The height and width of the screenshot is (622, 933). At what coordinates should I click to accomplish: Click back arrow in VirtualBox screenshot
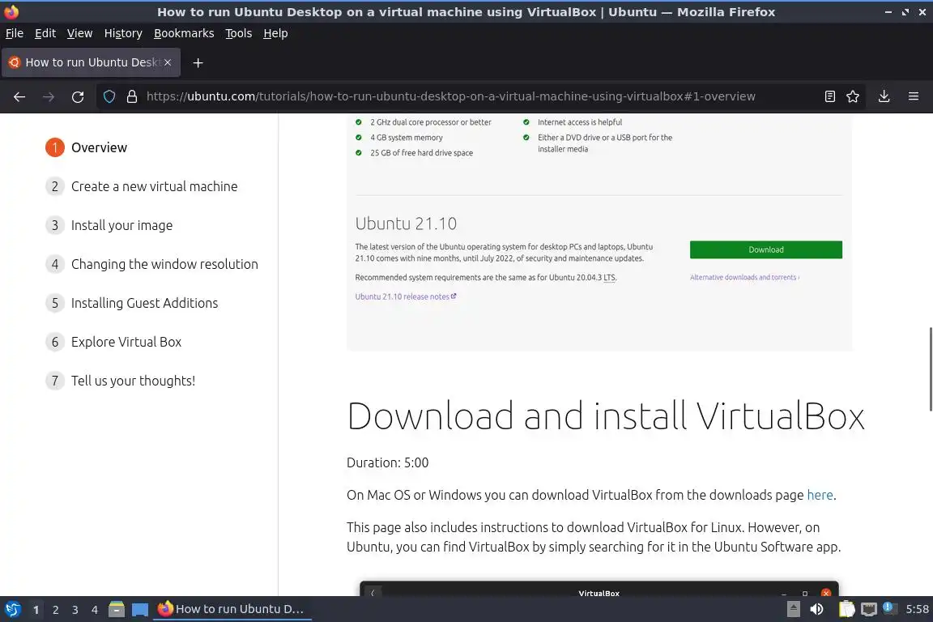tap(373, 593)
